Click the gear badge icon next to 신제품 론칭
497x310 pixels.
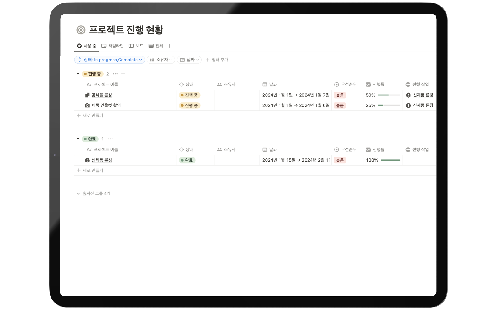coord(87,160)
